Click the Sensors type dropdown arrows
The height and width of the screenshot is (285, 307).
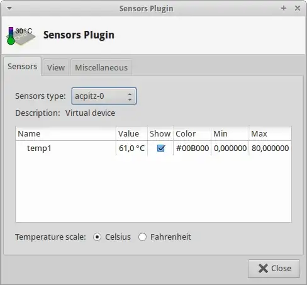pyautogui.click(x=130, y=97)
